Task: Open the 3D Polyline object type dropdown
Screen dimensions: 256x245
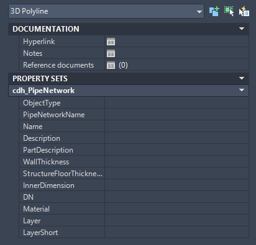Action: coord(106,11)
